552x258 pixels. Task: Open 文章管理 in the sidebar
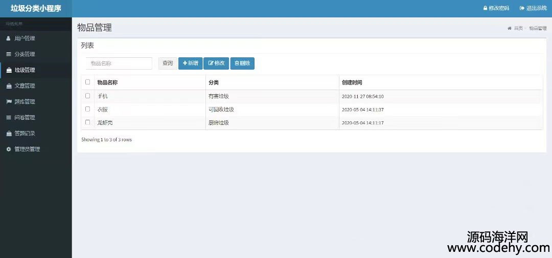(36, 86)
